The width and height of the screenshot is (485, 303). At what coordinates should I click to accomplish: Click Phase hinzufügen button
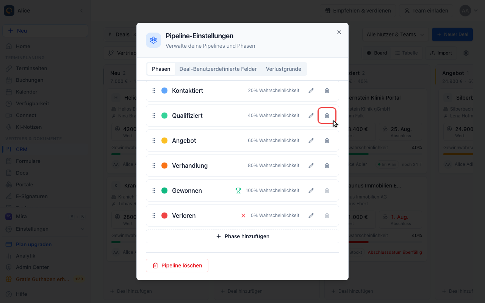[x=242, y=236]
